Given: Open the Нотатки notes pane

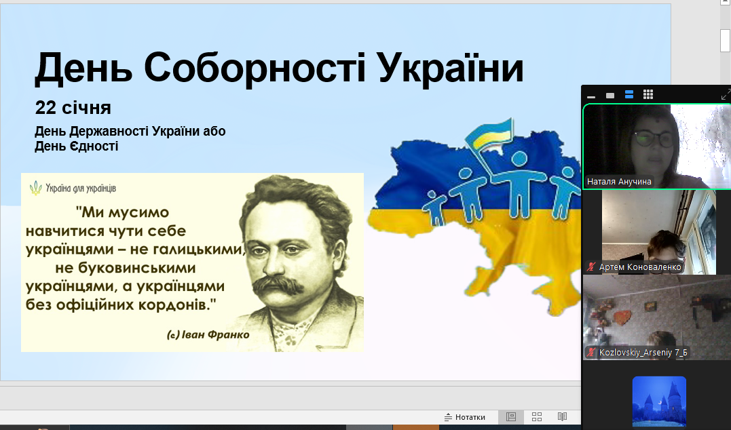Looking at the screenshot, I should point(464,417).
